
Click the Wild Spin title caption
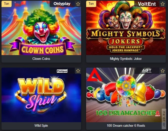coord(41,125)
